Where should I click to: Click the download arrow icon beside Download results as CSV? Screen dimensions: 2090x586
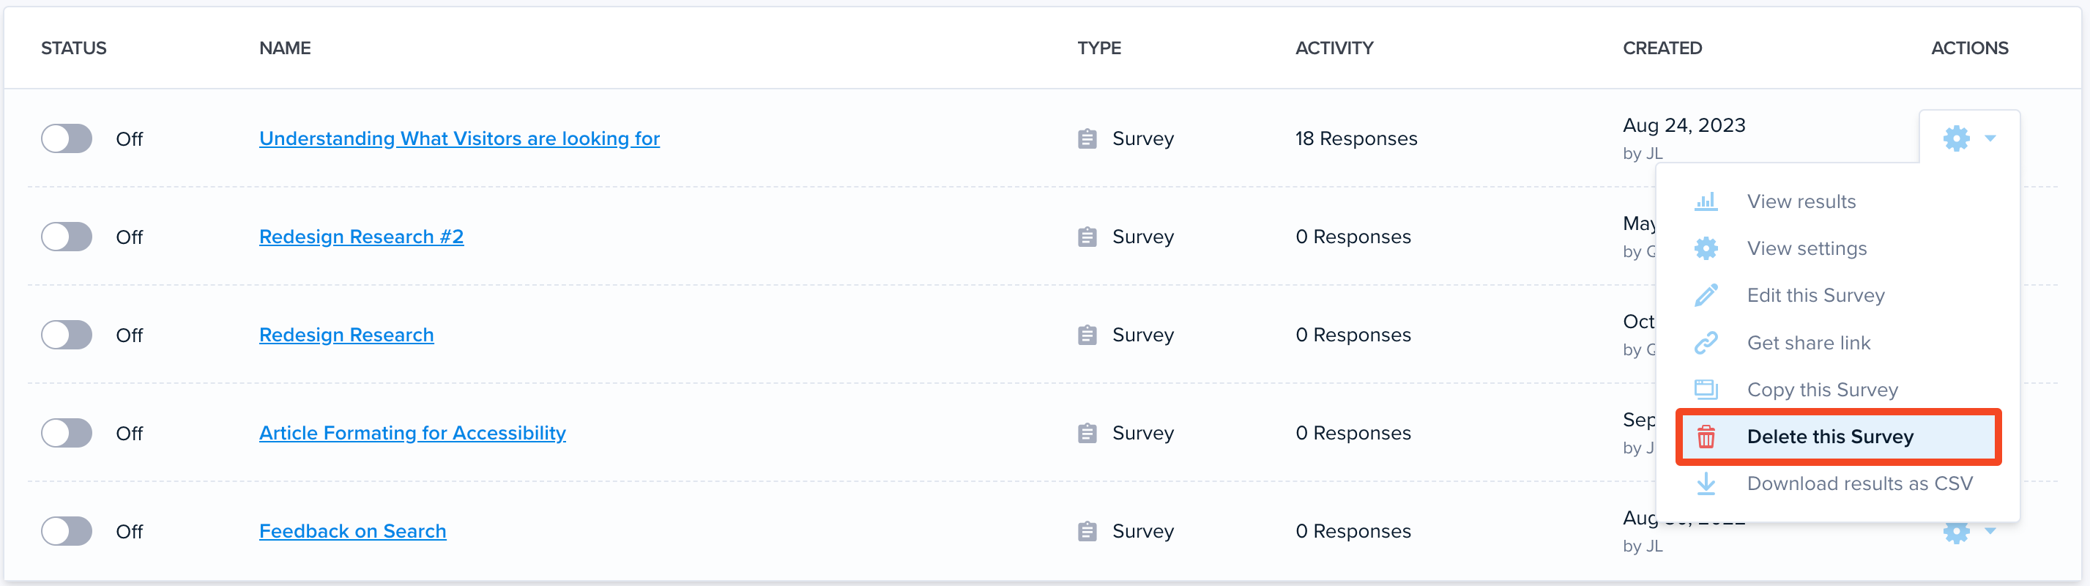point(1706,483)
